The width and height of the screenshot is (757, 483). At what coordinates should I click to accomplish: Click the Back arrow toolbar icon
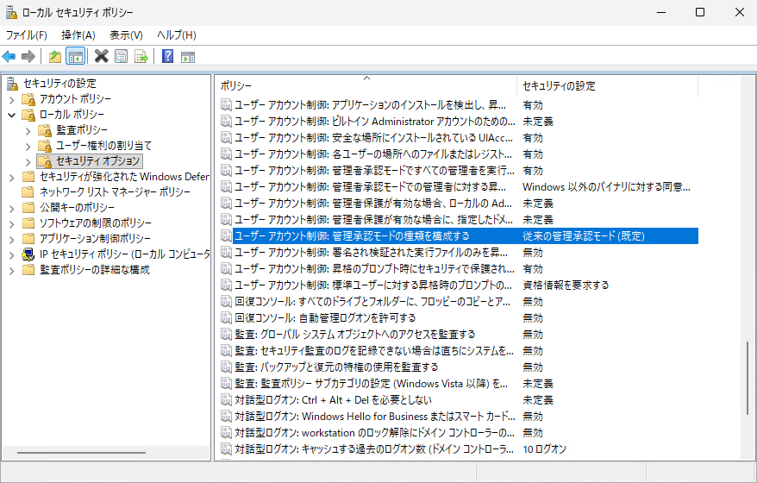click(x=9, y=57)
